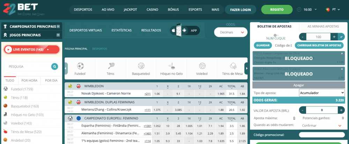The image size is (349, 144).
Task: Click the pin icon by Jogos Principais
Action: [6, 35]
